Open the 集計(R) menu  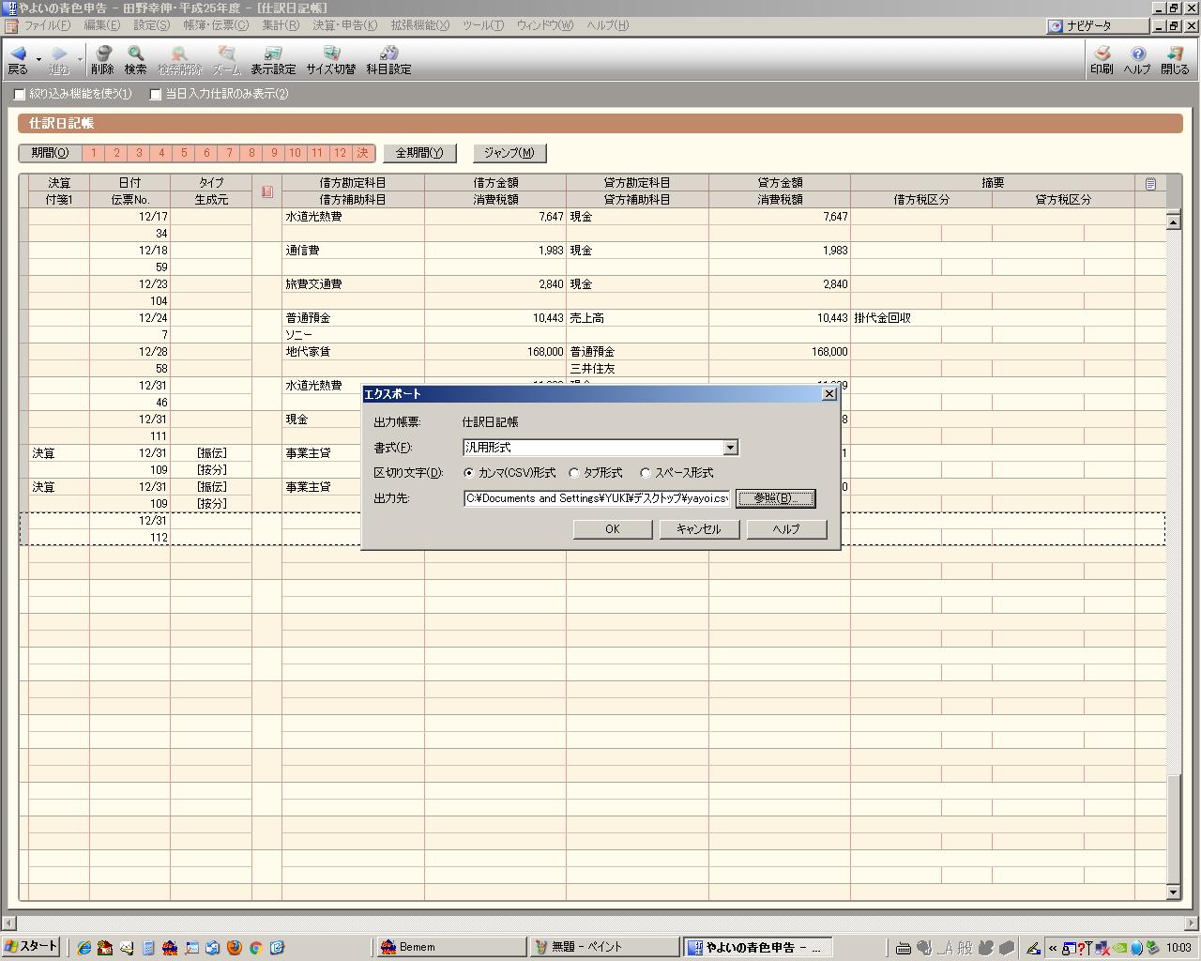pyautogui.click(x=280, y=25)
